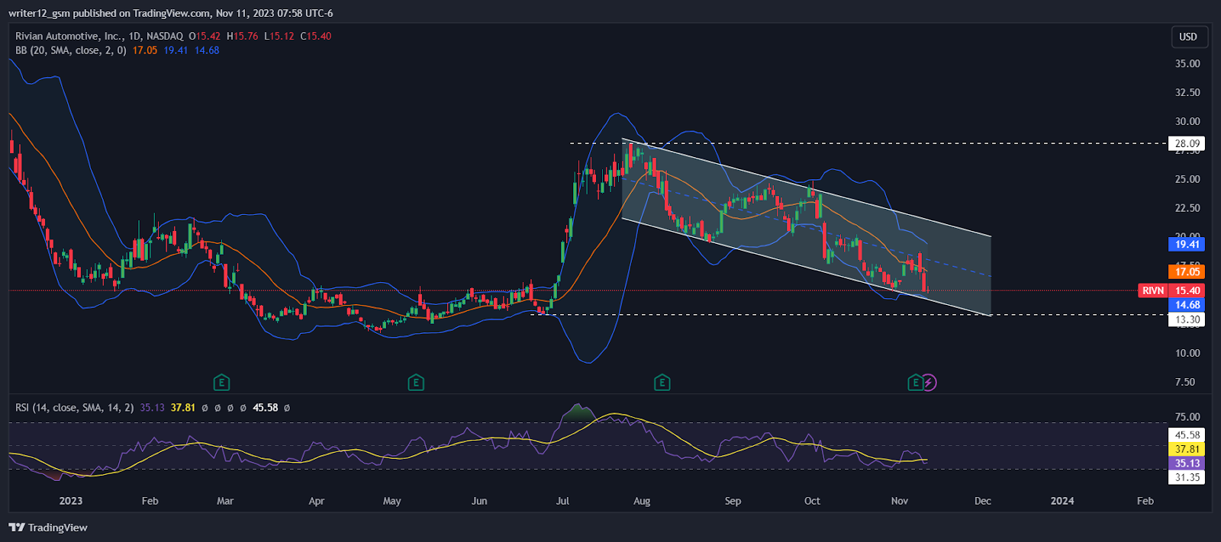Click the Aug label on time axis
The width and height of the screenshot is (1221, 542).
click(642, 501)
